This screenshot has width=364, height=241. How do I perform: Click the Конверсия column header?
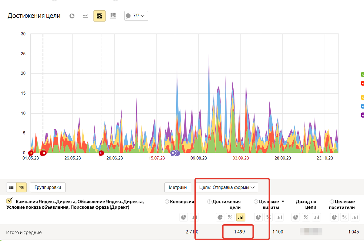click(x=182, y=202)
